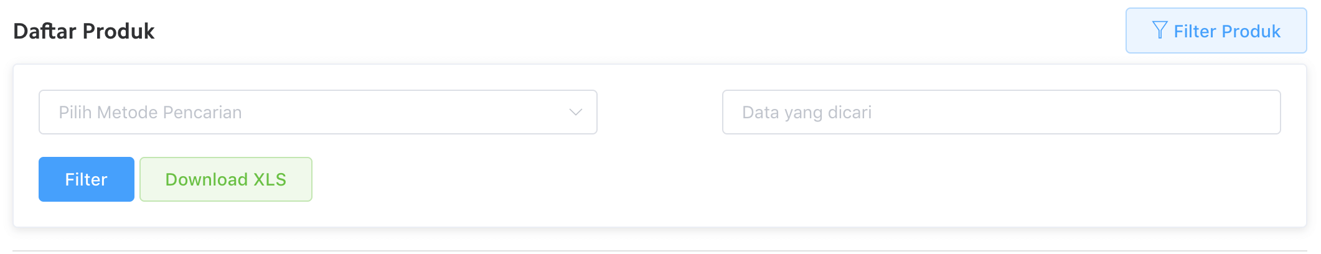Screen dimensions: 1321x254
Task: Apply the search using Filter button
Action: pos(86,179)
